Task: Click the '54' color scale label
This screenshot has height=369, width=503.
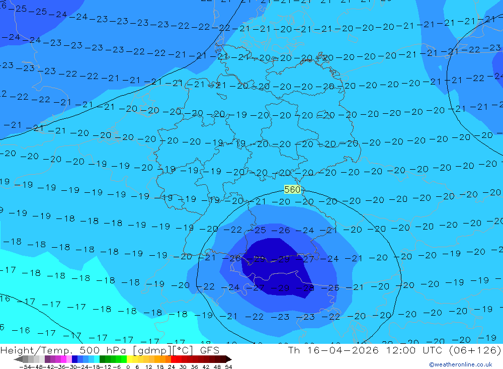Action: [x=228, y=367]
